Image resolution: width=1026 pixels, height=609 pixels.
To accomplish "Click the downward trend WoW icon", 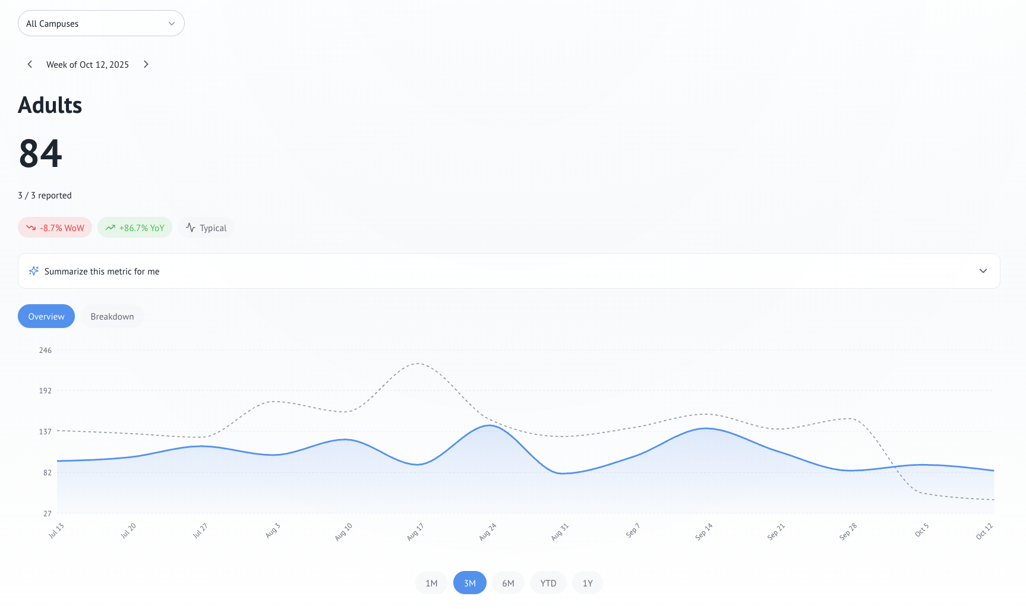I will pos(31,228).
